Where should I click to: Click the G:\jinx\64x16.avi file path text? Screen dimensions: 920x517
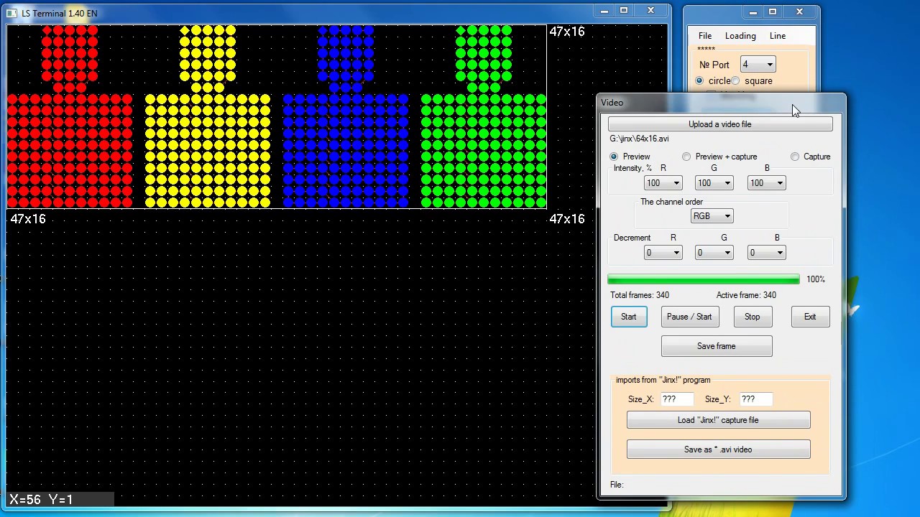point(639,139)
